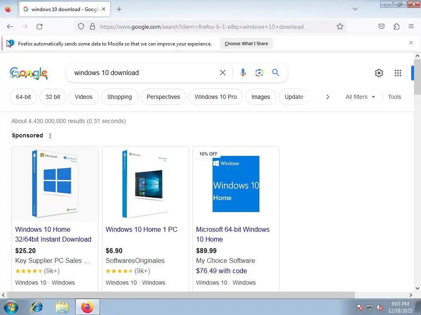
Task: Select the 64-bit filter chip
Action: point(23,97)
